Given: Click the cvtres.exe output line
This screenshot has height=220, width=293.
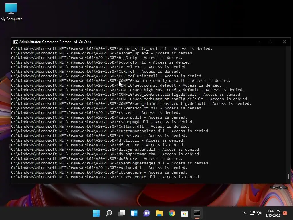Looking at the screenshot, I should pyautogui.click(x=99, y=135).
